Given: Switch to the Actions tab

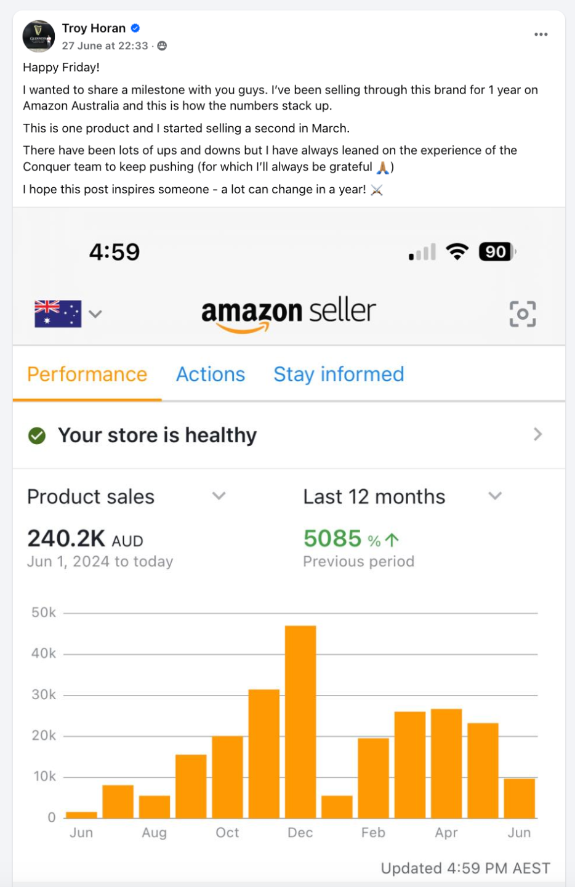Looking at the screenshot, I should [211, 374].
